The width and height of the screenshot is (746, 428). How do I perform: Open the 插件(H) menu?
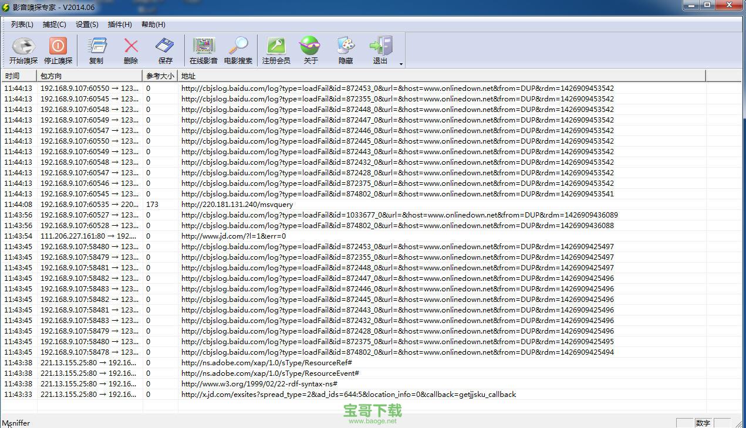120,25
